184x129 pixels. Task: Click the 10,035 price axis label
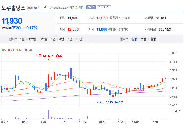[173, 105]
